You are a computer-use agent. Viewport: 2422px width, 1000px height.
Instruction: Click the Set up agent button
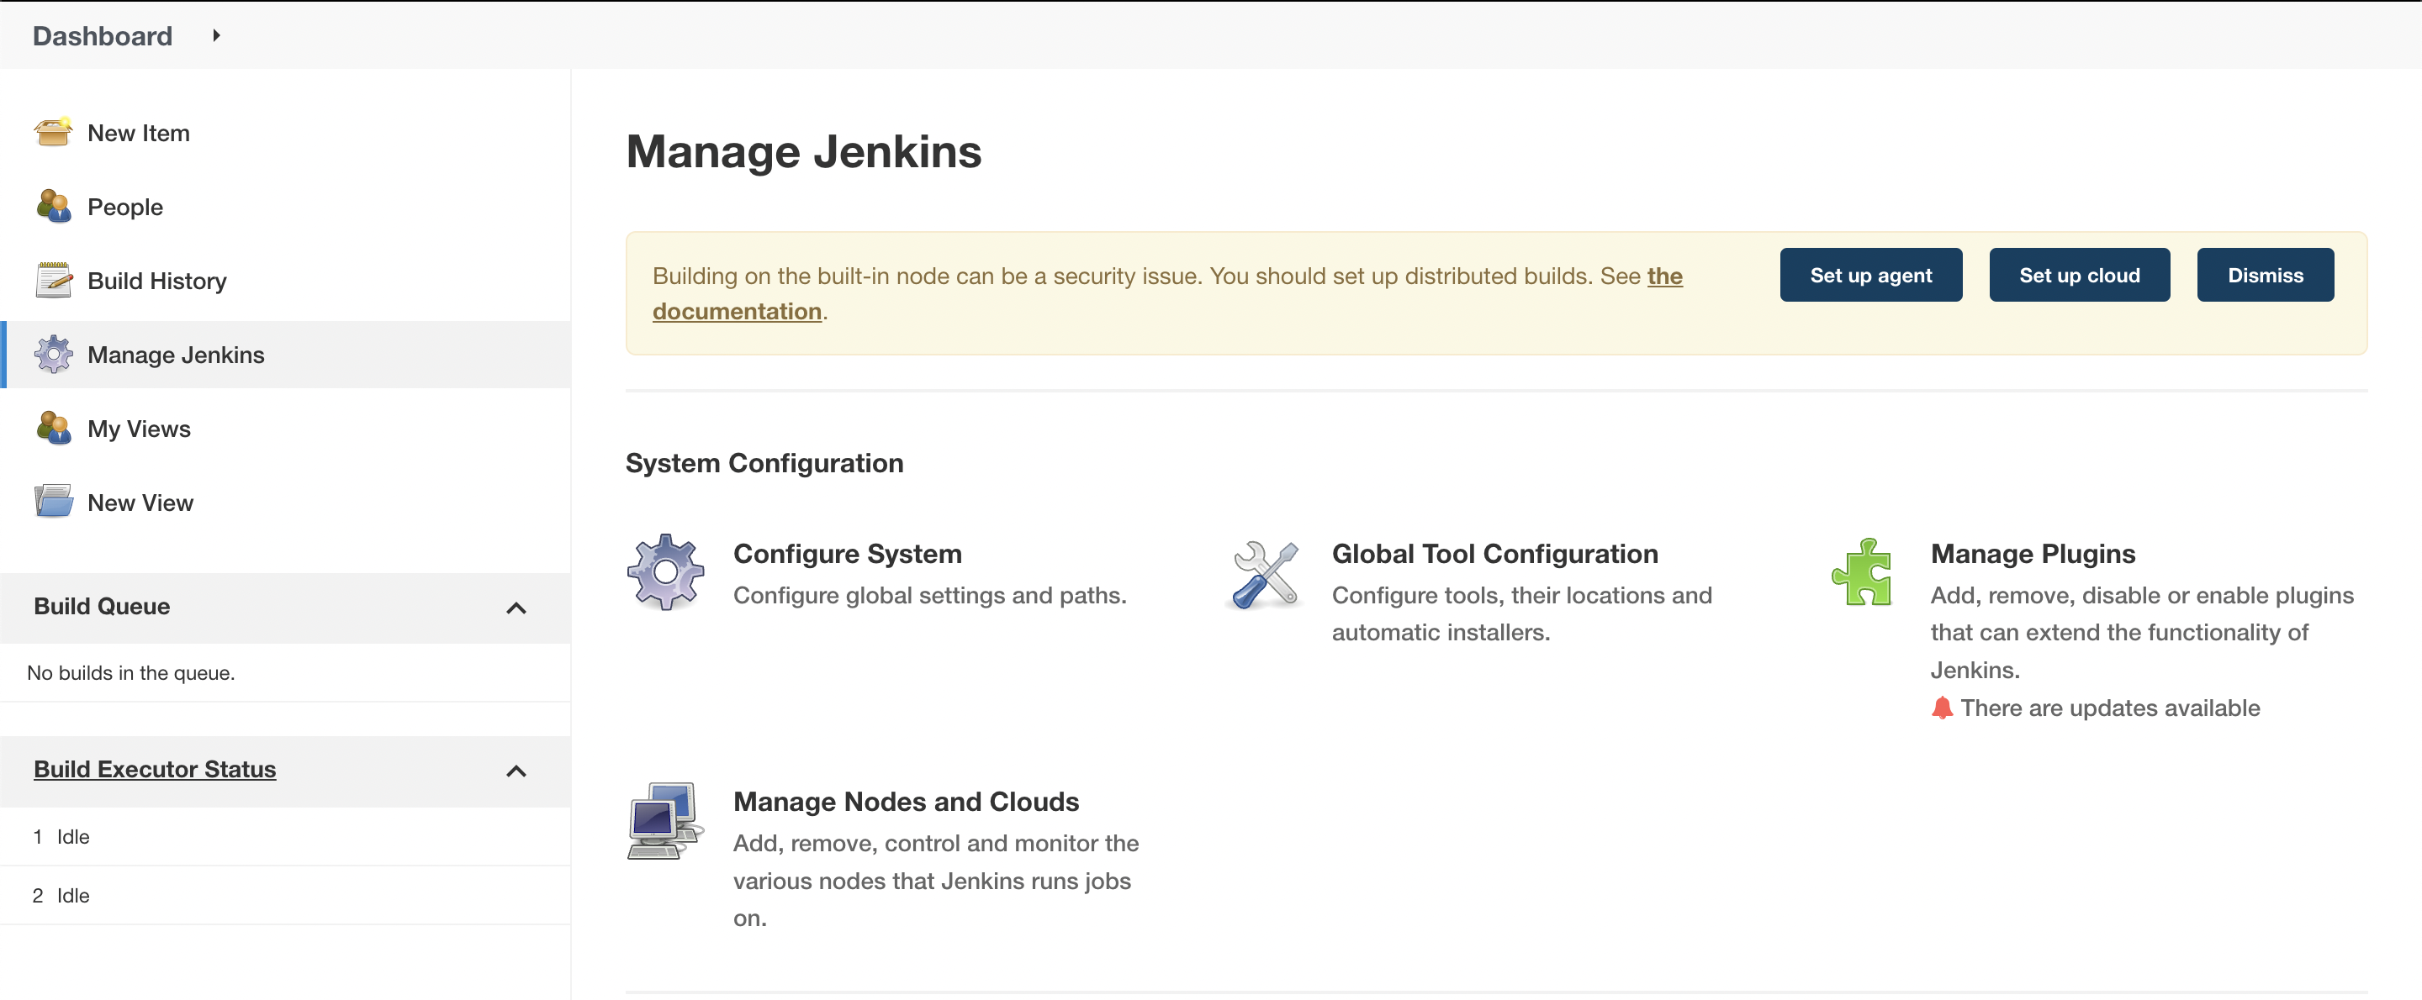click(x=1870, y=276)
